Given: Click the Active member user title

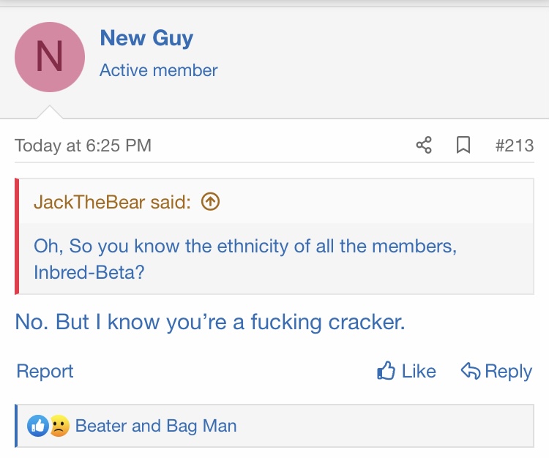Looking at the screenshot, I should click(159, 70).
